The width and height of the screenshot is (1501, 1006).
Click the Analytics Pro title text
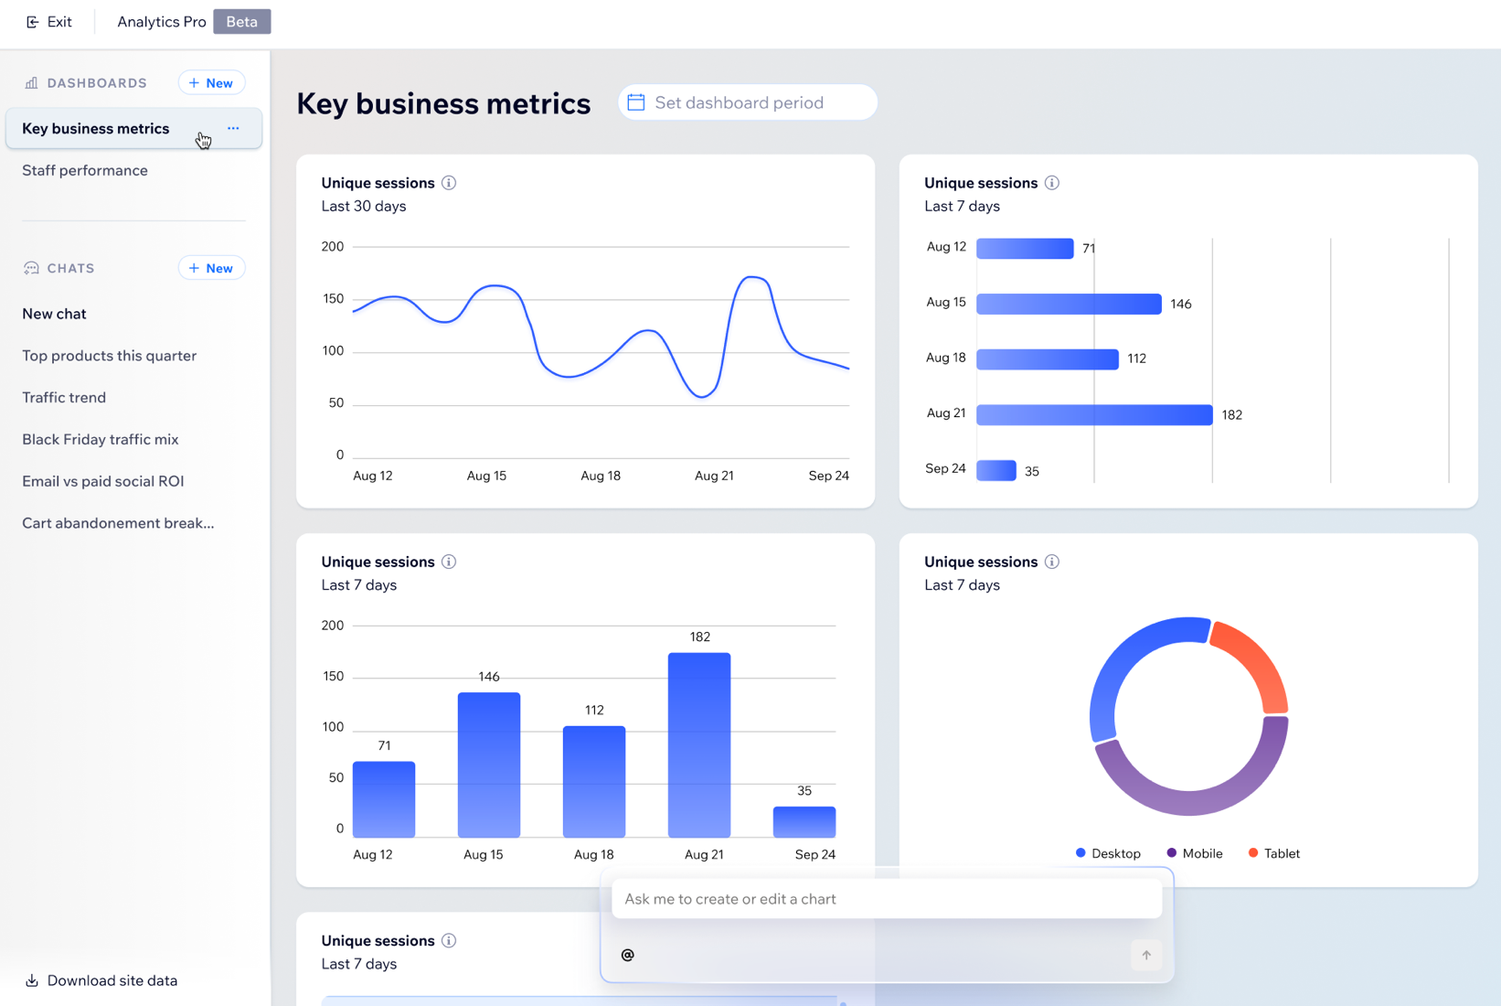(x=162, y=22)
